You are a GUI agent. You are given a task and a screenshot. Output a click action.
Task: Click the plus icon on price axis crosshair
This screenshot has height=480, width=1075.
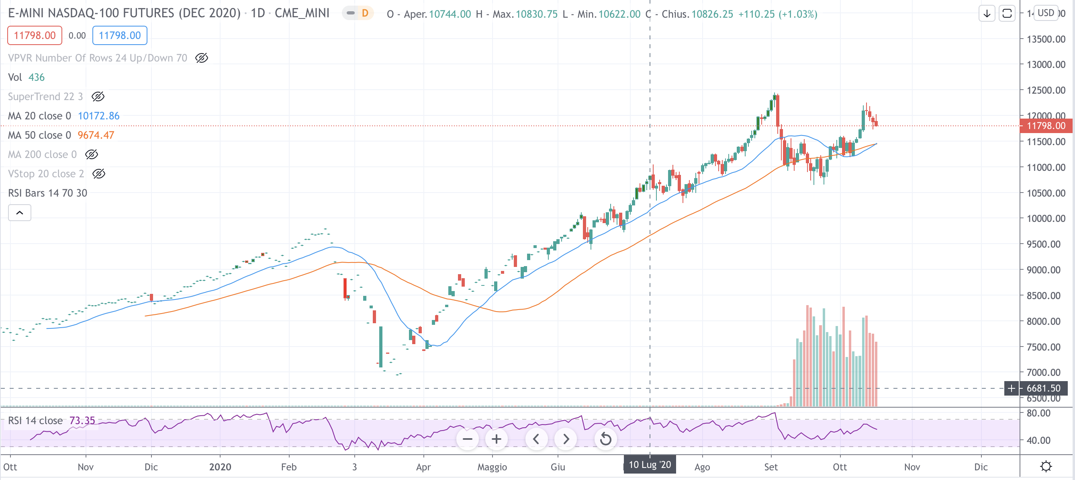pyautogui.click(x=1012, y=388)
